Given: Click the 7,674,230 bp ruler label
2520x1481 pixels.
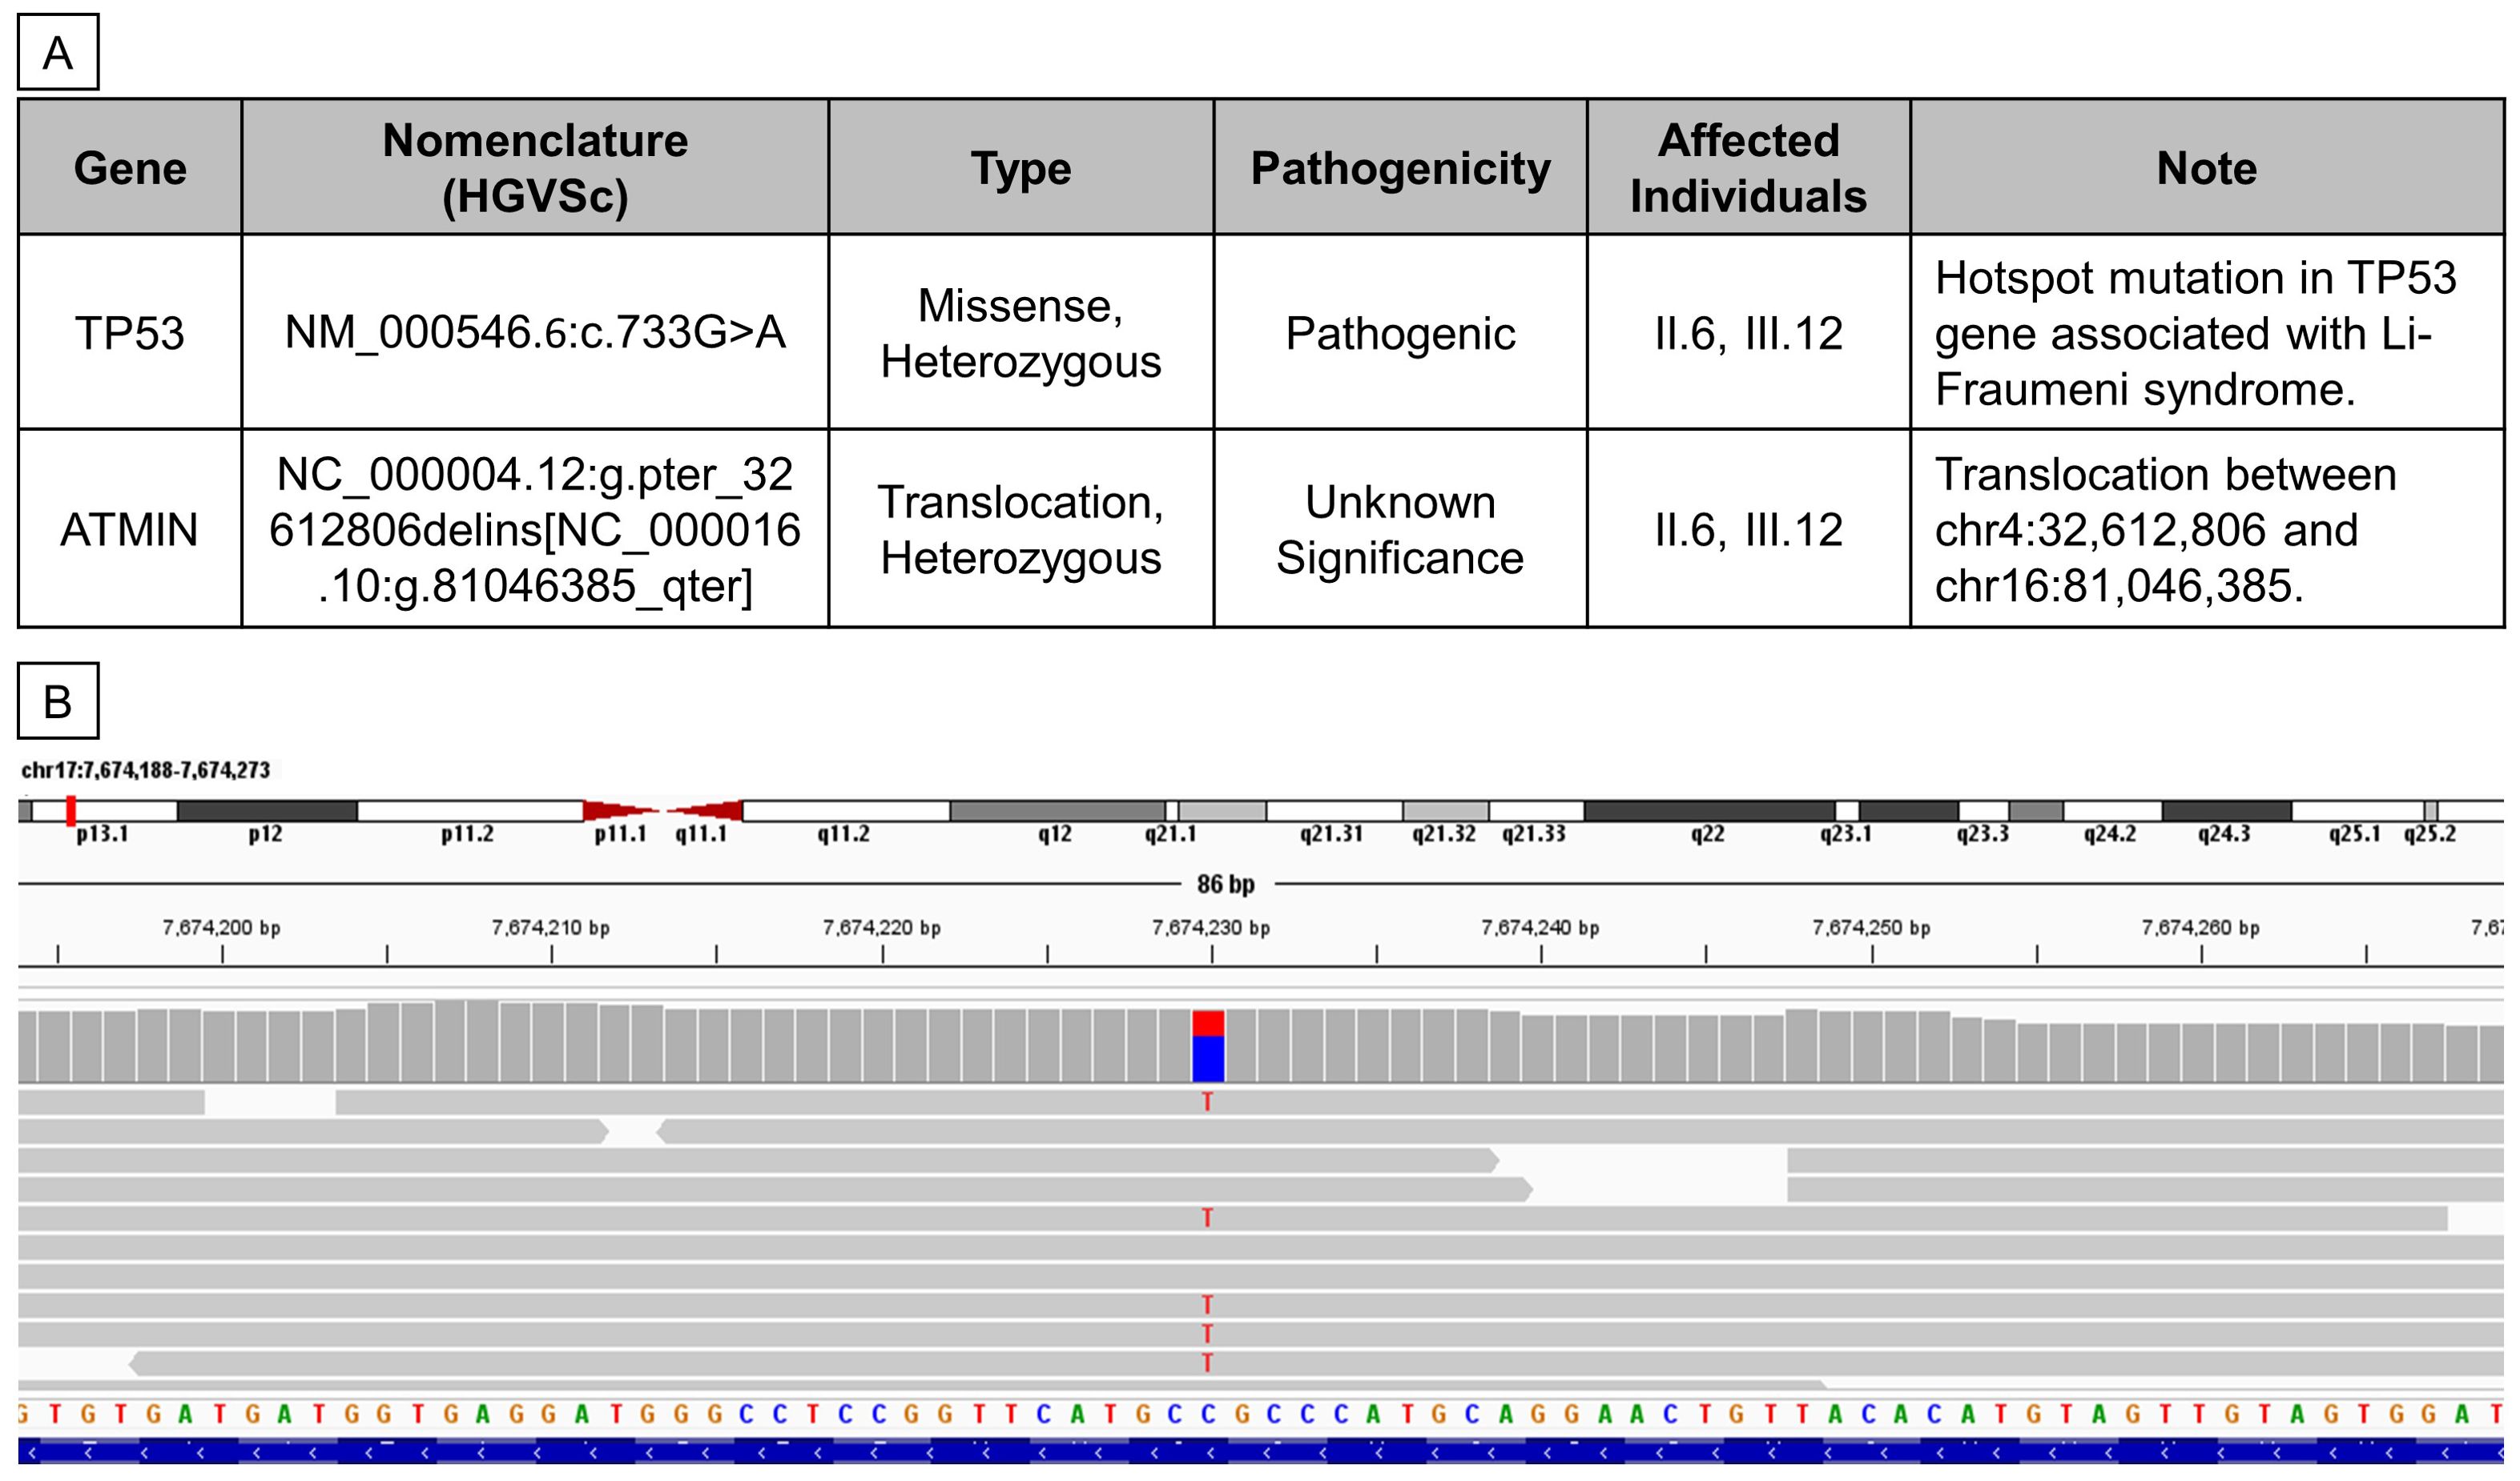Looking at the screenshot, I should (x=1211, y=929).
